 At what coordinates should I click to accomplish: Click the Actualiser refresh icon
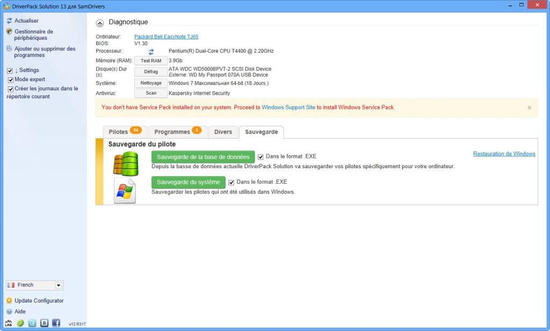point(9,21)
